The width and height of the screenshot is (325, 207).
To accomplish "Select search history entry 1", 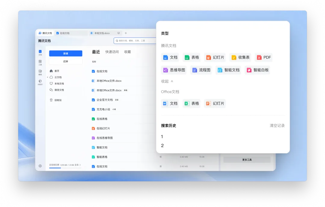I will 162,137.
